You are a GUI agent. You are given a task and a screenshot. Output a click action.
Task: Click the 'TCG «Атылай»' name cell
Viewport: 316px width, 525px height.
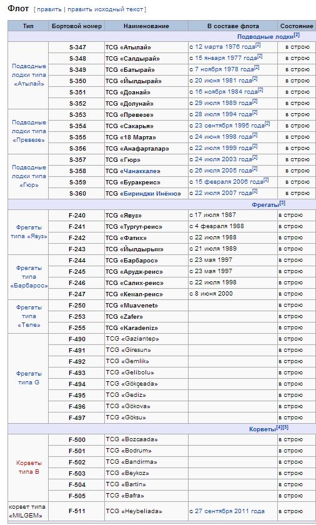(x=146, y=47)
